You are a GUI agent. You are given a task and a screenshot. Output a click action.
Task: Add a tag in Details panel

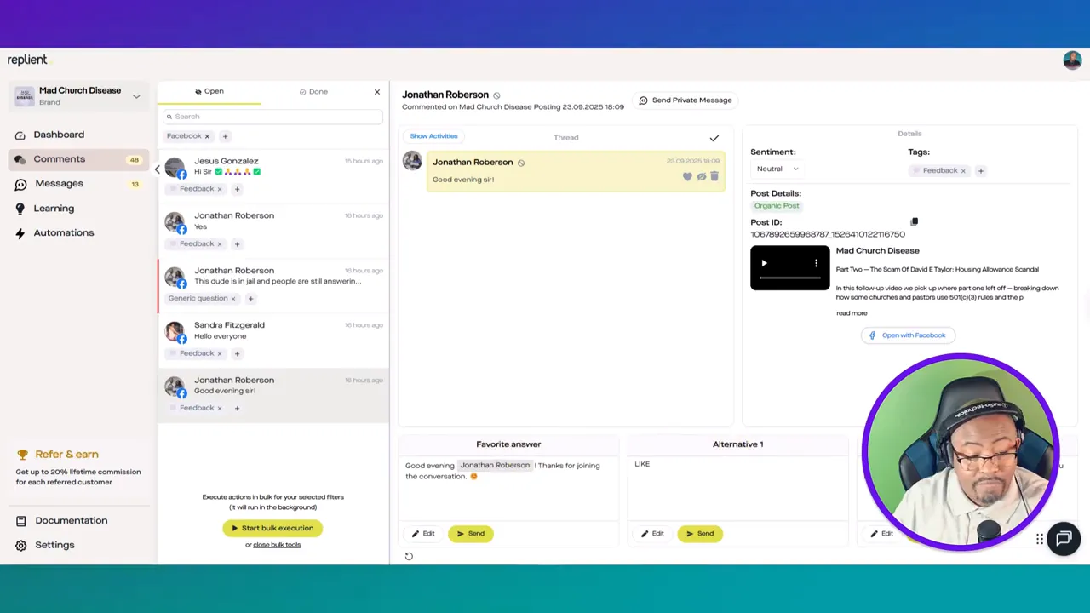pos(980,171)
